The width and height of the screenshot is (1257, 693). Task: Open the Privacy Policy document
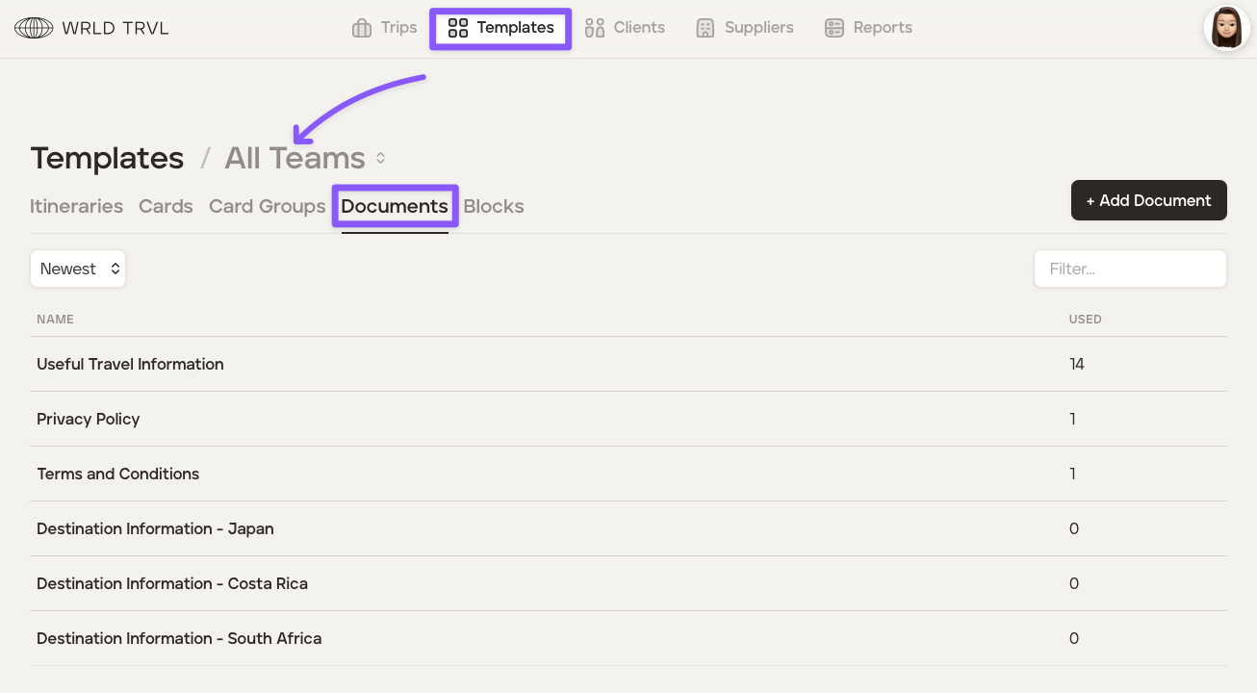(x=89, y=420)
